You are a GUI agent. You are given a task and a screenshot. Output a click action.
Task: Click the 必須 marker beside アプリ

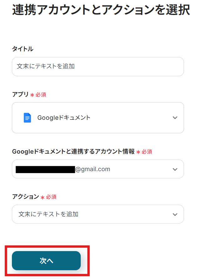click(41, 95)
